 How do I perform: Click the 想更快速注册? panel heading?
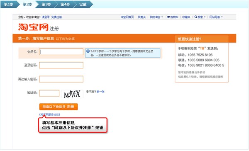(189, 39)
